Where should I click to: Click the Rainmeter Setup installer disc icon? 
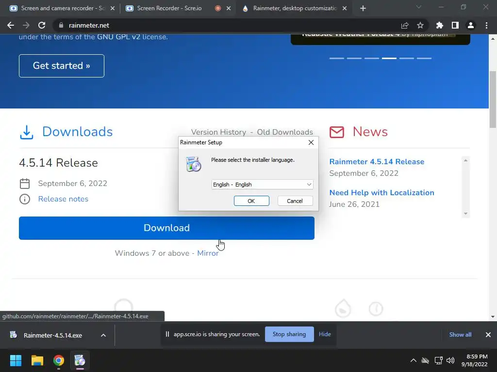(x=193, y=164)
